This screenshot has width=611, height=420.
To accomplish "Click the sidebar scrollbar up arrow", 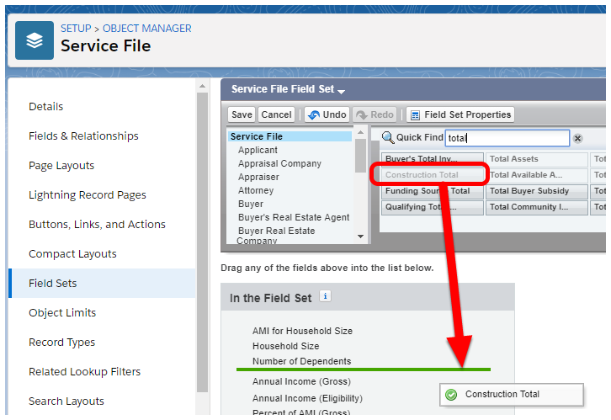I will click(202, 86).
